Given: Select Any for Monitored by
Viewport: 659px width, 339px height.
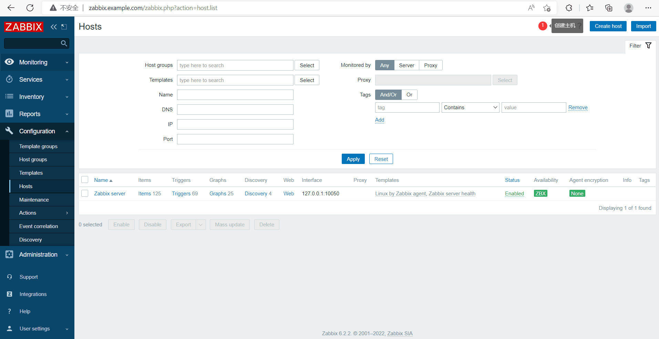Looking at the screenshot, I should pos(384,65).
